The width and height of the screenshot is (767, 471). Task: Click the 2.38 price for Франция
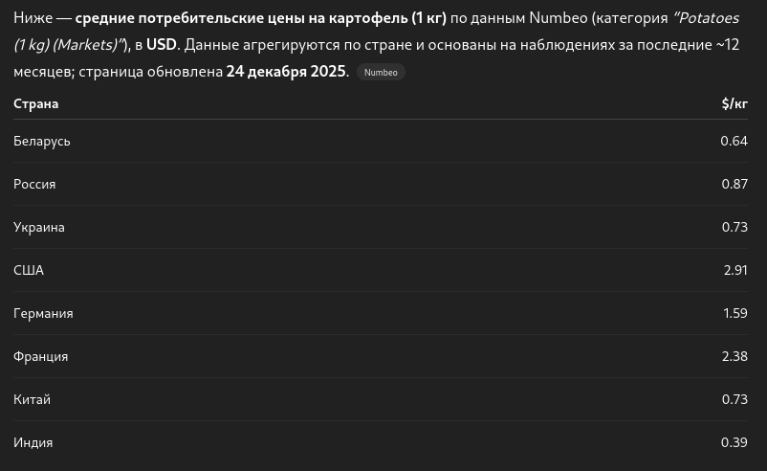[x=734, y=356]
